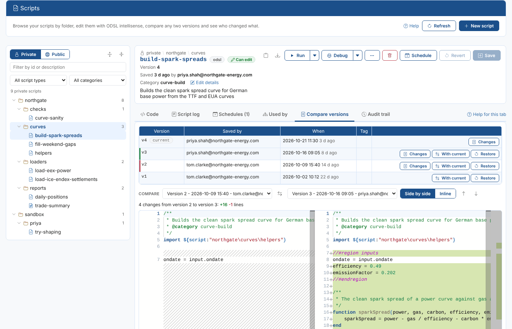Screen dimensions: 512x329
Task: Collapse the loaders folder
Action: (x=19, y=162)
